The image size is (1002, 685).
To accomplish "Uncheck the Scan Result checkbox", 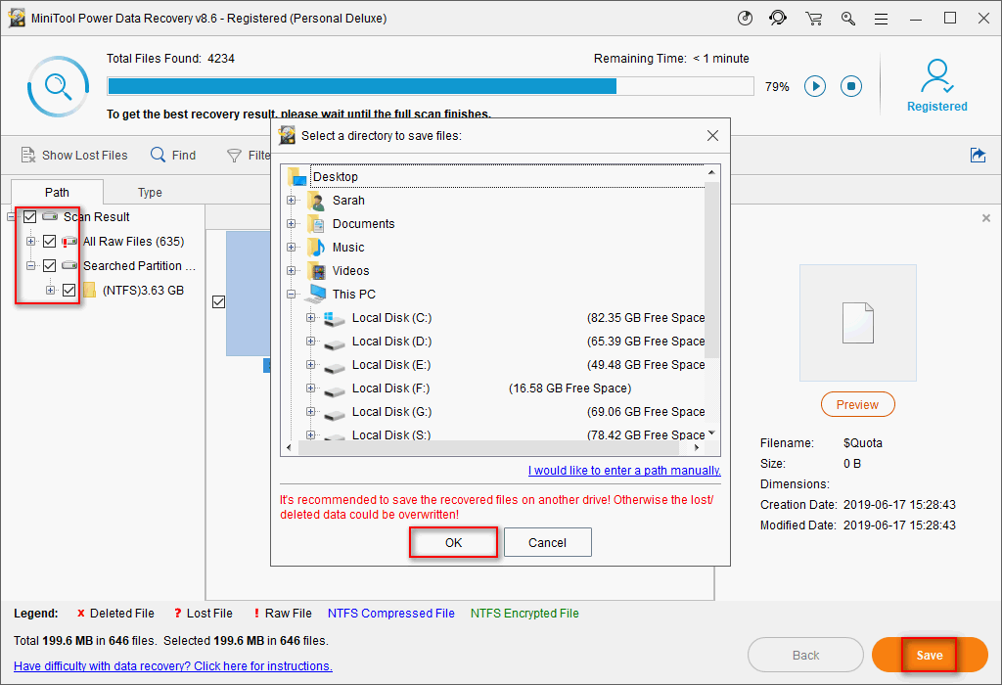I will click(30, 217).
